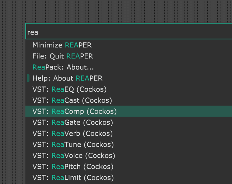This screenshot has width=232, height=184.
Task: Click dark striped area above search box
Action: click(110, 11)
